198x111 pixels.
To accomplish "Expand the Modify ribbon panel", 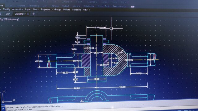I will [6, 9].
